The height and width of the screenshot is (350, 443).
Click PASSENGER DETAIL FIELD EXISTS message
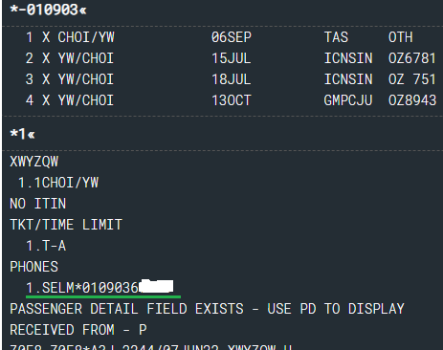pos(207,309)
